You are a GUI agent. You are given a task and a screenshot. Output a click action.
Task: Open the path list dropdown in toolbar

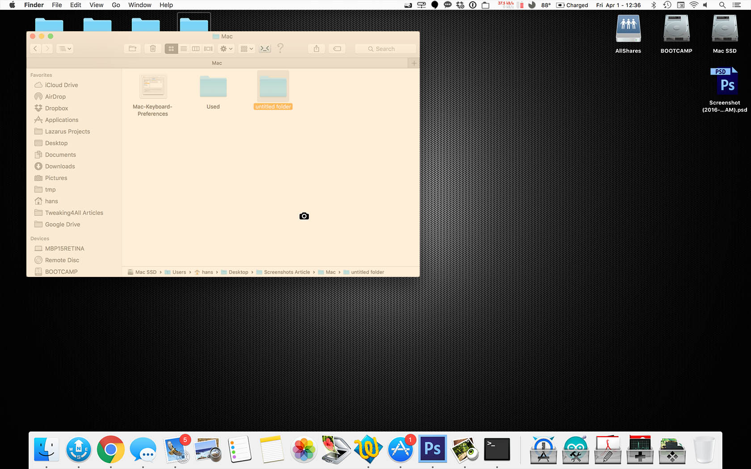(65, 49)
